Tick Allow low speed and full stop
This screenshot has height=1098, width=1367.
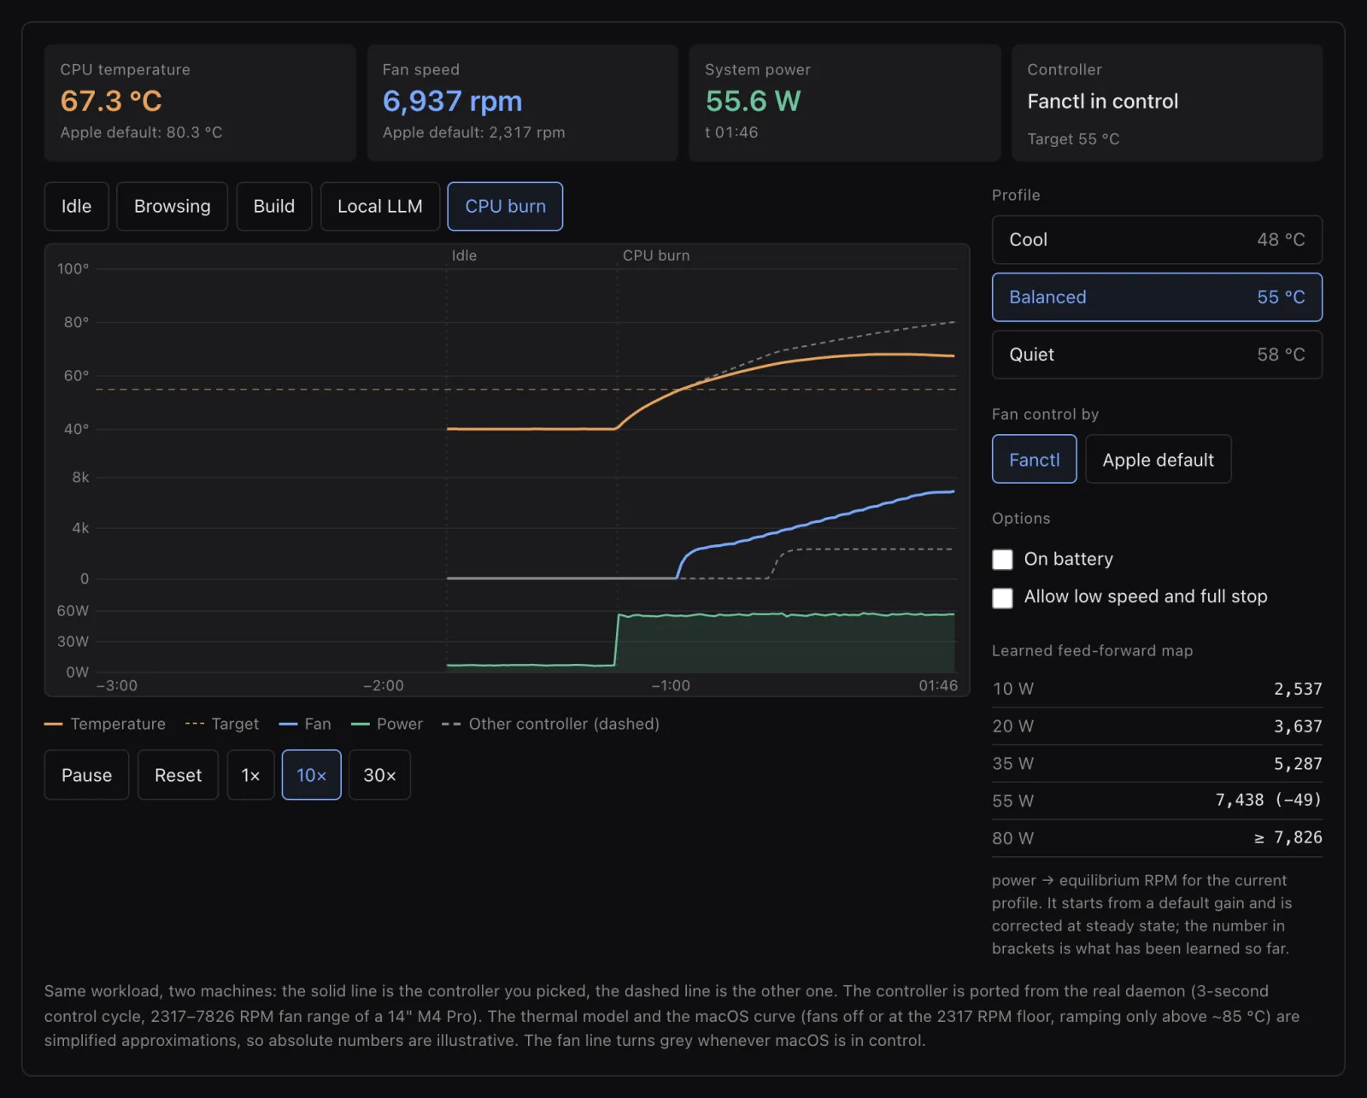point(1002,597)
